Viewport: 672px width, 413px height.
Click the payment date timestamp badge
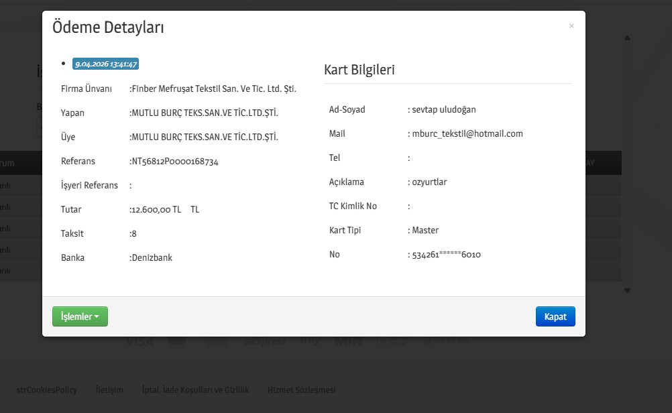pos(106,64)
